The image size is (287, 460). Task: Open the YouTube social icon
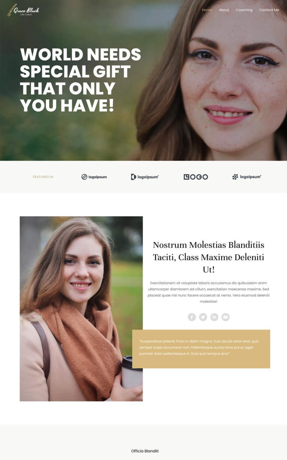coord(226,317)
